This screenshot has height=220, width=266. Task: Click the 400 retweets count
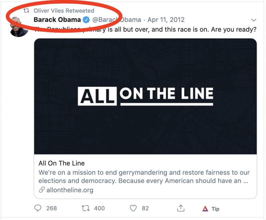point(99,208)
